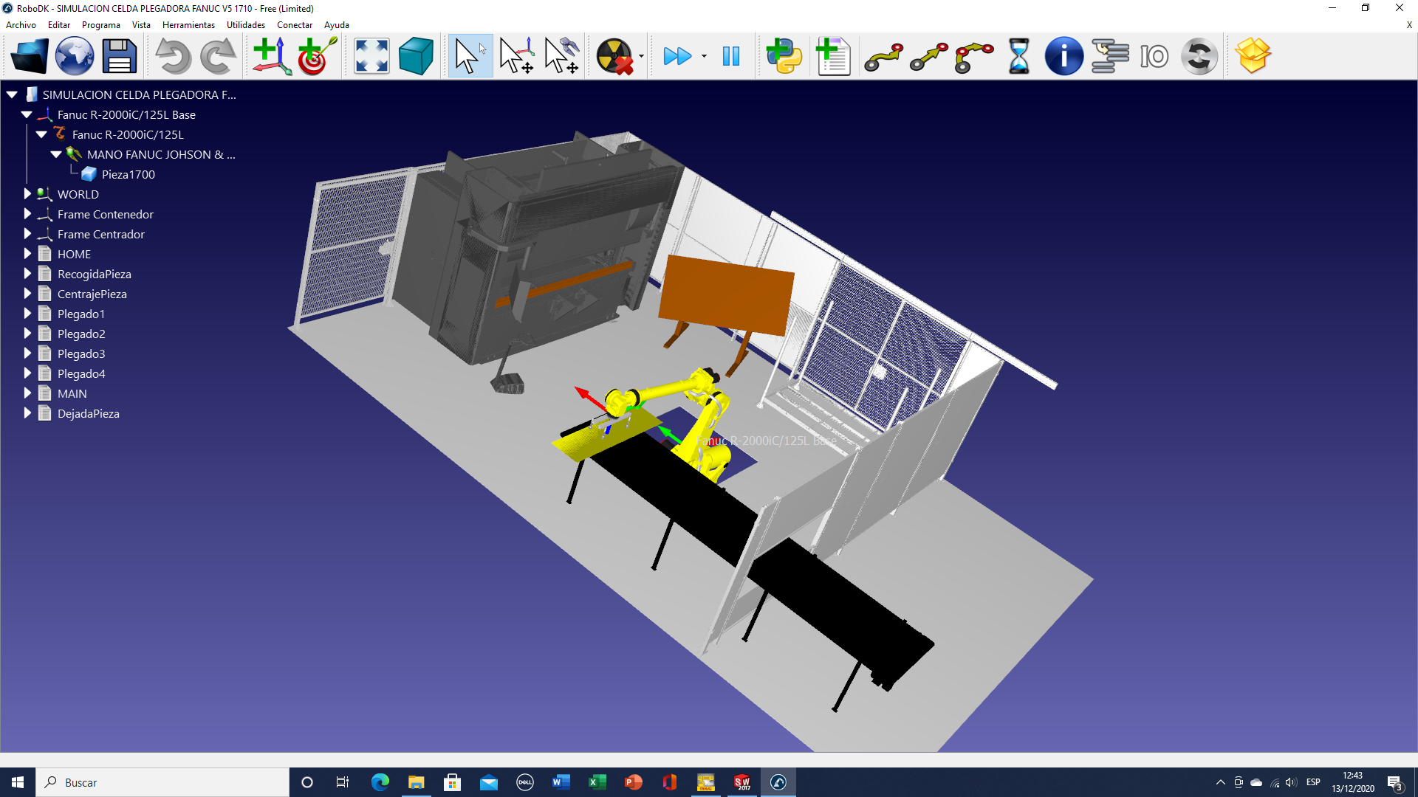Screen dimensions: 1418x797
Task: Open the Set IO instruction tool
Action: pyautogui.click(x=1154, y=56)
